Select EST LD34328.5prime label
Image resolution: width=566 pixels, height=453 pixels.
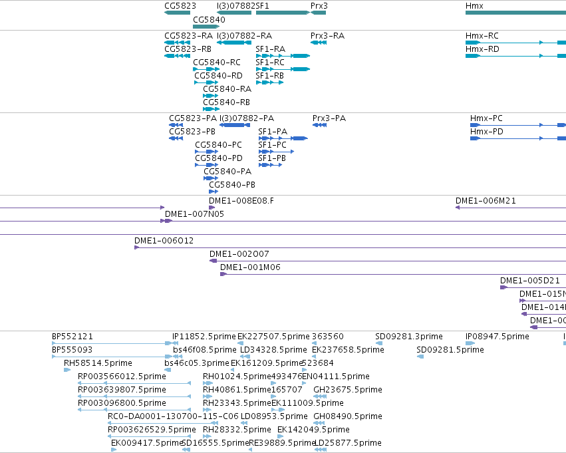(x=273, y=350)
